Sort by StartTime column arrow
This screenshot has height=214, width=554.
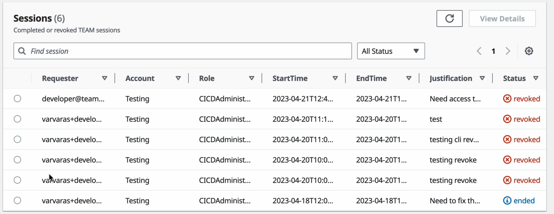[x=335, y=78]
